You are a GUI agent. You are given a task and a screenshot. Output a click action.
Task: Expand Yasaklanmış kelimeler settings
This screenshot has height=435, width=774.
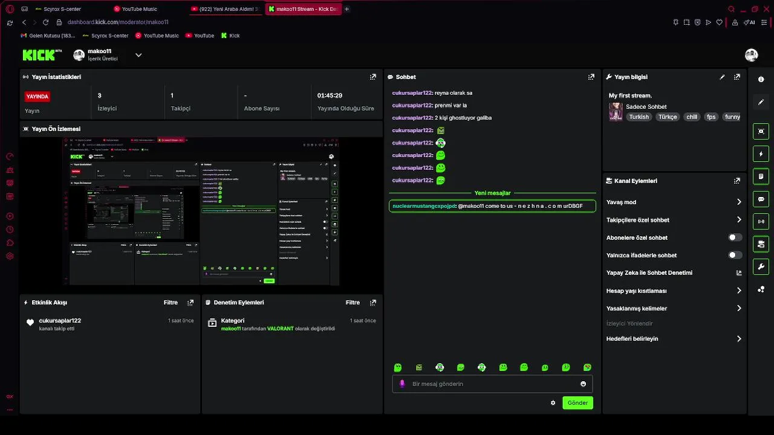739,308
